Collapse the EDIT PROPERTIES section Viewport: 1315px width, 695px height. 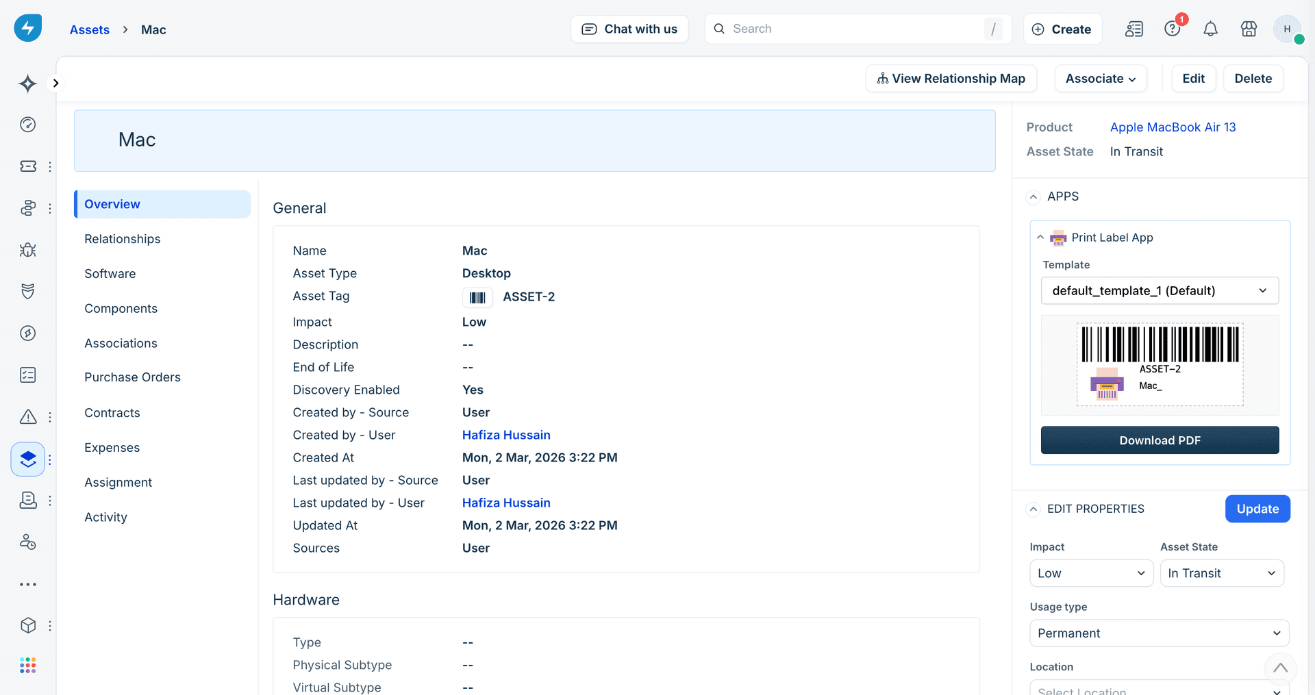pos(1034,509)
